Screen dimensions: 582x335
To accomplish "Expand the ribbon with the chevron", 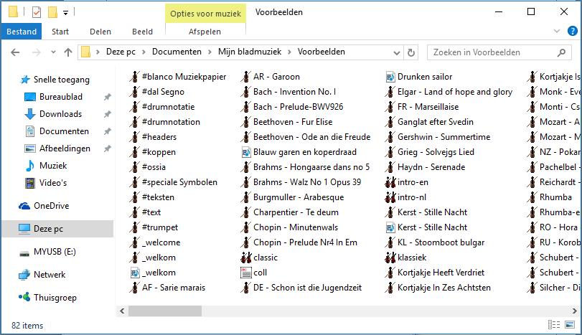I will pos(557,31).
